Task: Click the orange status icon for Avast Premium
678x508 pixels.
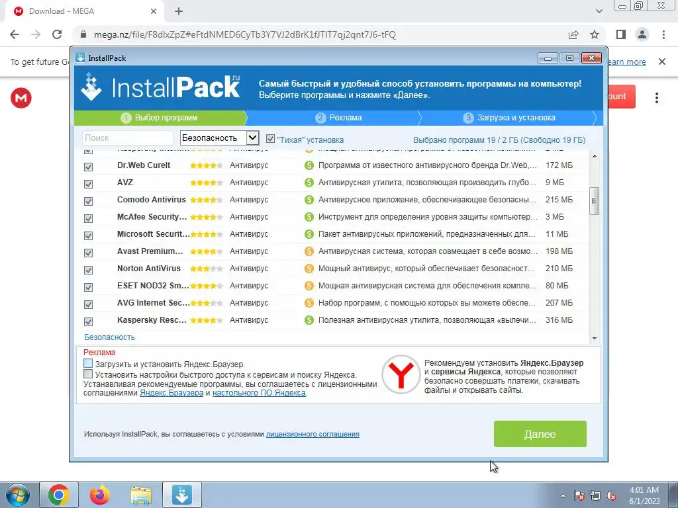Action: coord(309,251)
